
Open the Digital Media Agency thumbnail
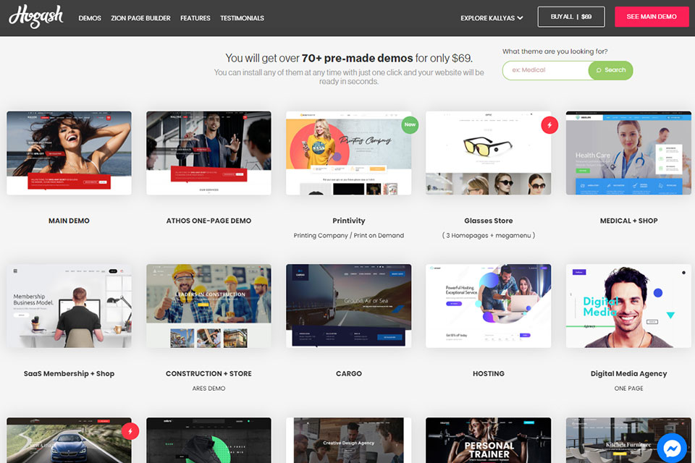(628, 306)
